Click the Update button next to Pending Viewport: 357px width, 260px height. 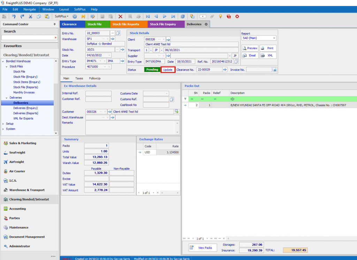coord(168,70)
